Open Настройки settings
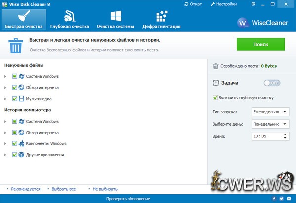This screenshot has width=296, height=203. 224,4
